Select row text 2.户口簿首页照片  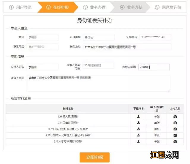tap(68, 123)
